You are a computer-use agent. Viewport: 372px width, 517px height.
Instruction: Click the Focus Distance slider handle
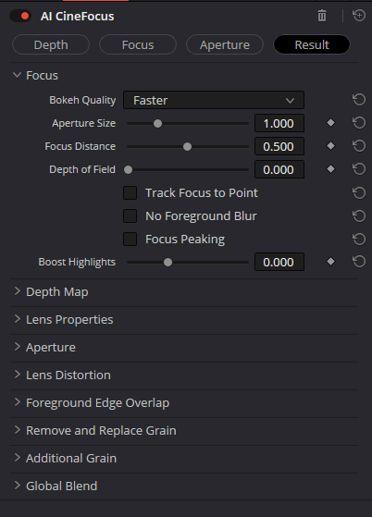tap(187, 146)
